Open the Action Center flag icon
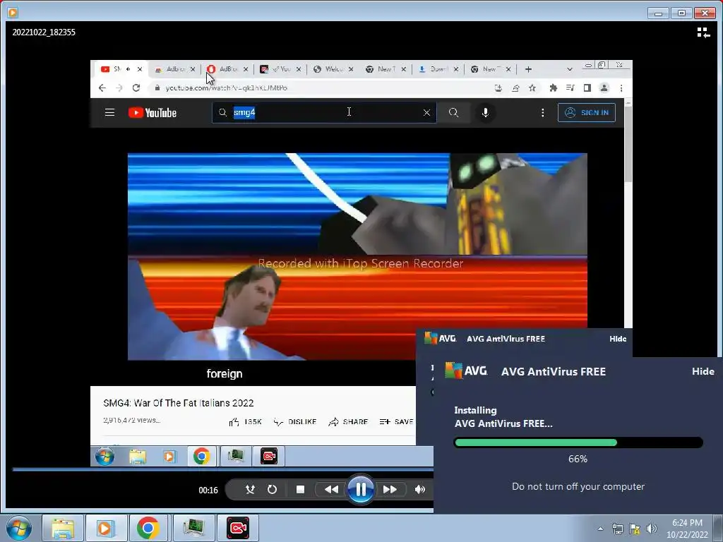This screenshot has width=723, height=542. click(x=635, y=529)
